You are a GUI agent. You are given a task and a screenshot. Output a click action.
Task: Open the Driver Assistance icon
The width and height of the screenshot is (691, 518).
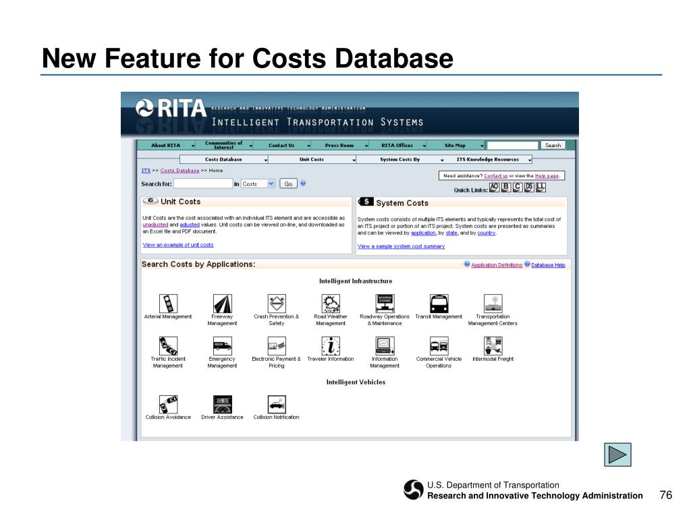click(x=222, y=405)
